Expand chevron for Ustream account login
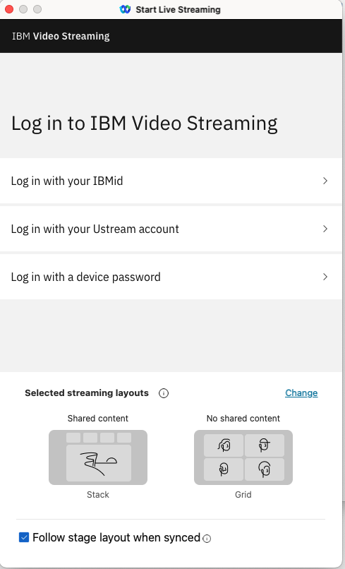345x569 pixels. (x=325, y=229)
